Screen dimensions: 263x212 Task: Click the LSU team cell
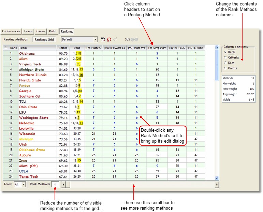[37, 112]
